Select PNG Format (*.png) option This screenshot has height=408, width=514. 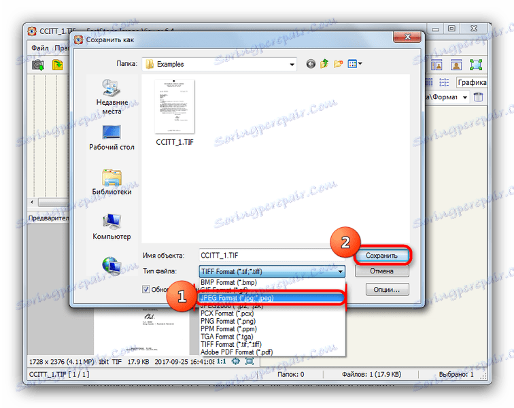272,321
